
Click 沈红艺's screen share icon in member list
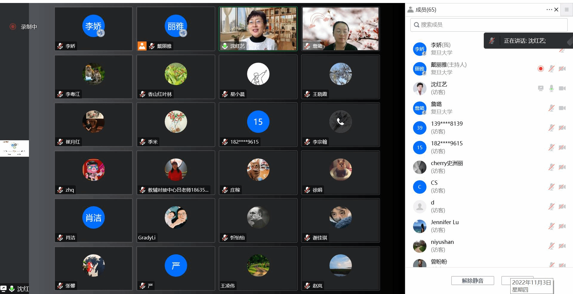(x=540, y=88)
